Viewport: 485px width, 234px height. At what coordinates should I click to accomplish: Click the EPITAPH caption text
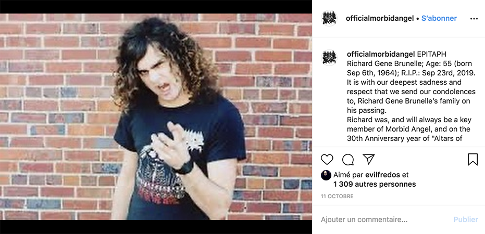pos(431,54)
